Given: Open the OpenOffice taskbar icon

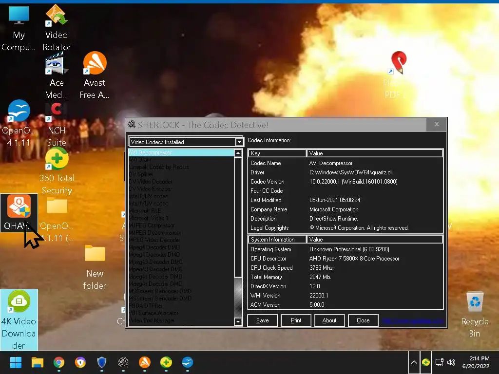Looking at the screenshot, I should (x=188, y=362).
